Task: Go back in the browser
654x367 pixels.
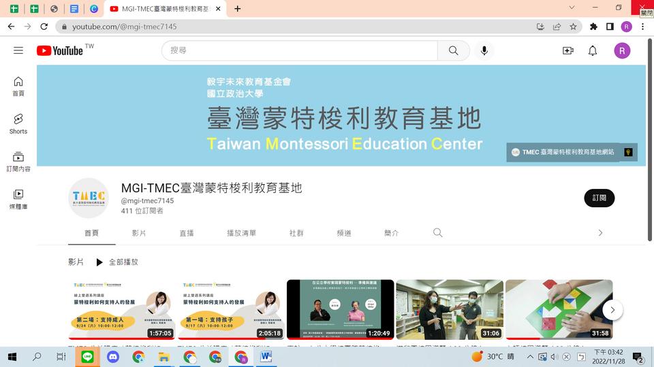Action: tap(12, 27)
